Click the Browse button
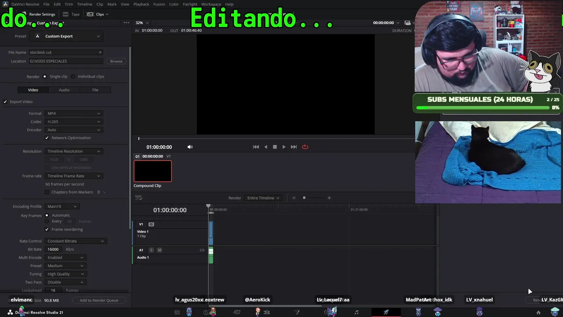Screen dimensions: 563x317 pyautogui.click(x=116, y=61)
